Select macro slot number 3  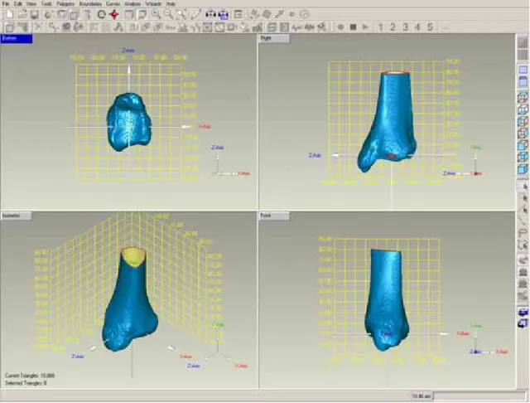pyautogui.click(x=405, y=27)
